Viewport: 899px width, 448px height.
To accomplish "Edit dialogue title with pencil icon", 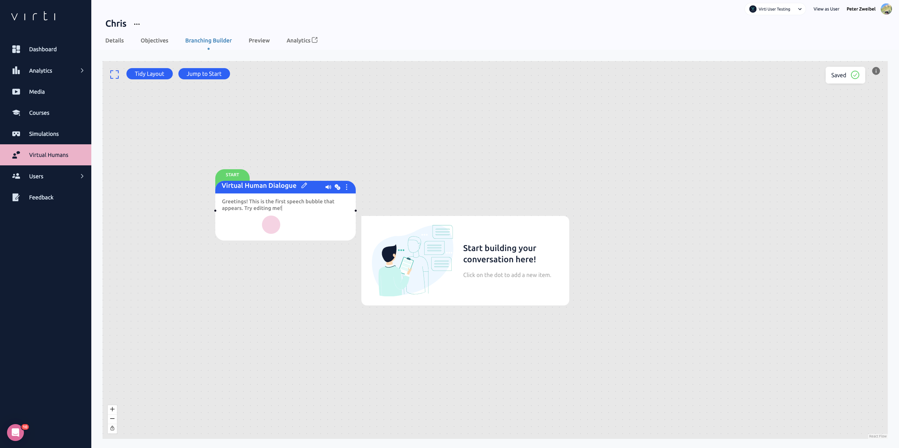I will [304, 186].
